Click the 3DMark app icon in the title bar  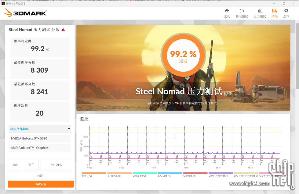[x=3, y=3]
